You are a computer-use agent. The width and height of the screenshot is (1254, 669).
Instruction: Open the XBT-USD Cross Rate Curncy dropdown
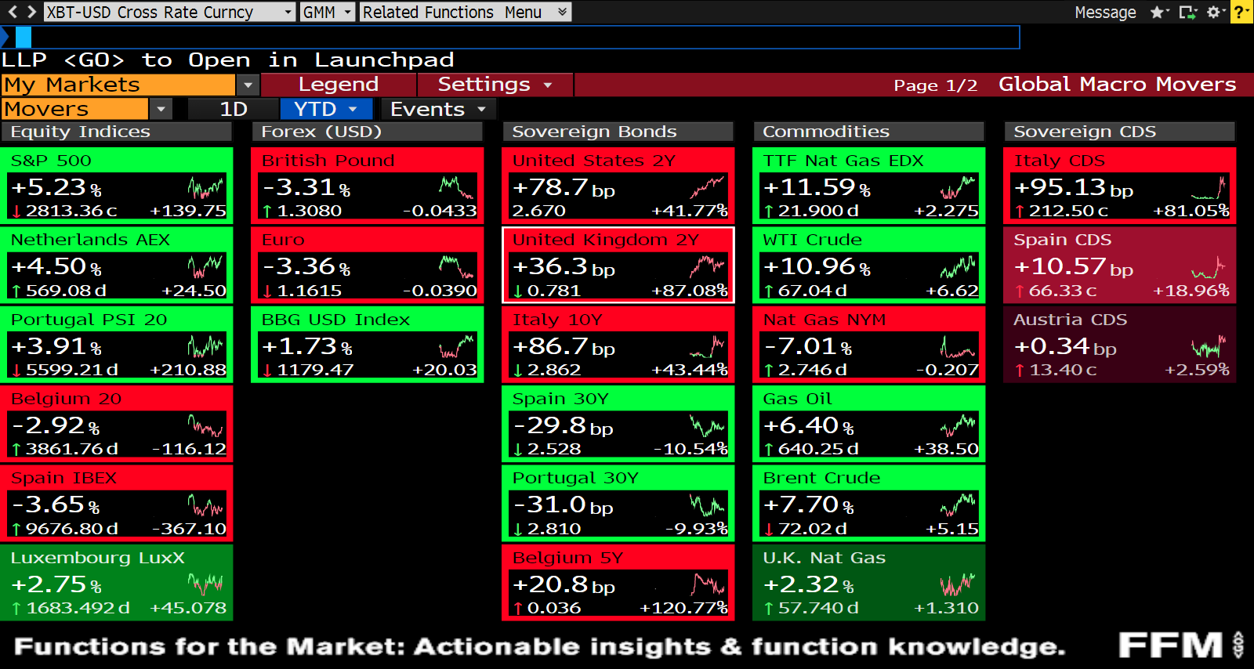[169, 12]
